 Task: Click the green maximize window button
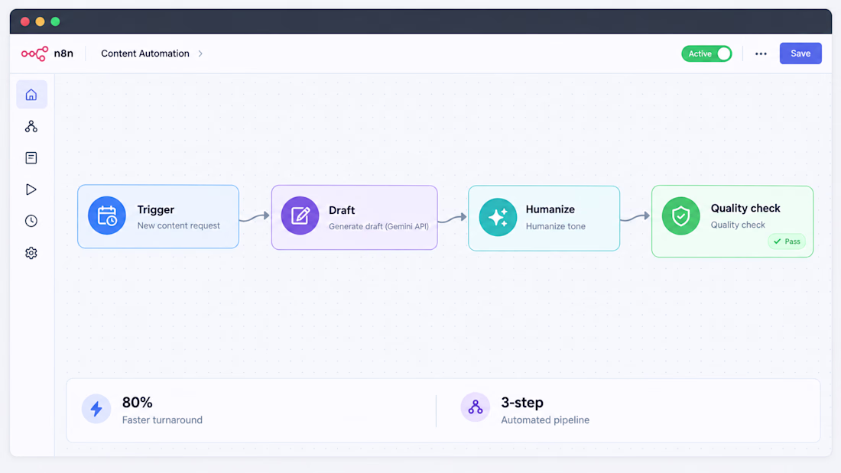[x=55, y=21]
